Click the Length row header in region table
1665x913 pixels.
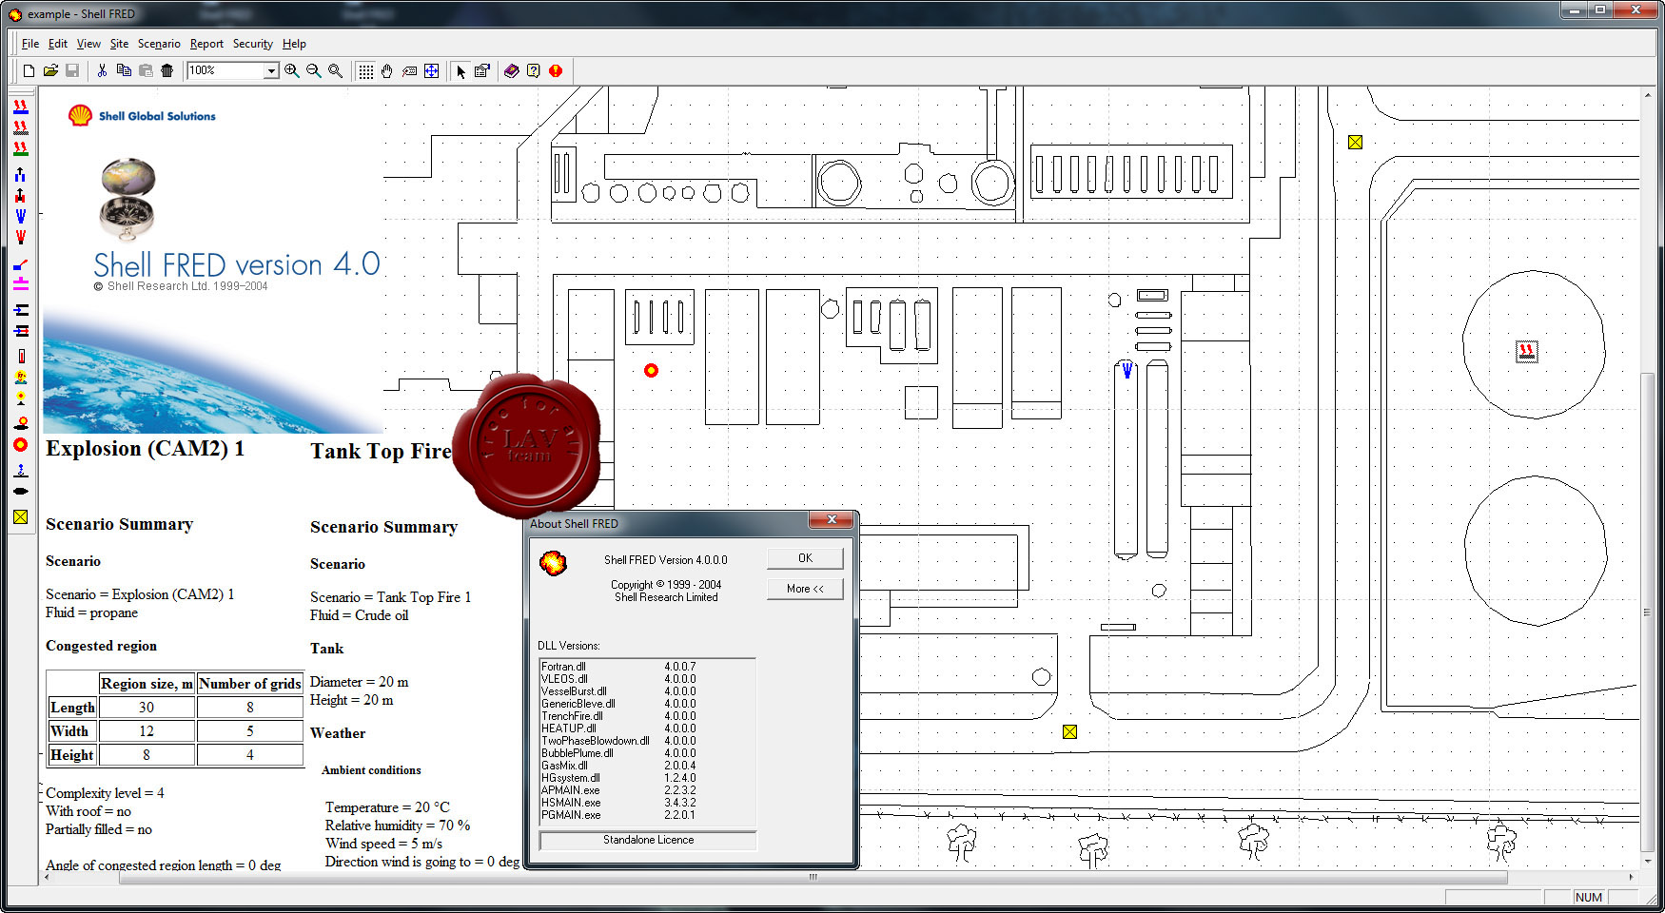pyautogui.click(x=72, y=708)
